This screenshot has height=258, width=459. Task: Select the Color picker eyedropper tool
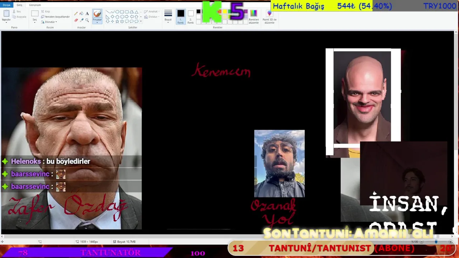point(81,20)
